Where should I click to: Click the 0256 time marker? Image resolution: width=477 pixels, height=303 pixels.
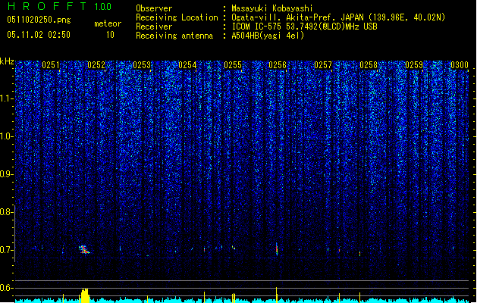[x=278, y=65]
